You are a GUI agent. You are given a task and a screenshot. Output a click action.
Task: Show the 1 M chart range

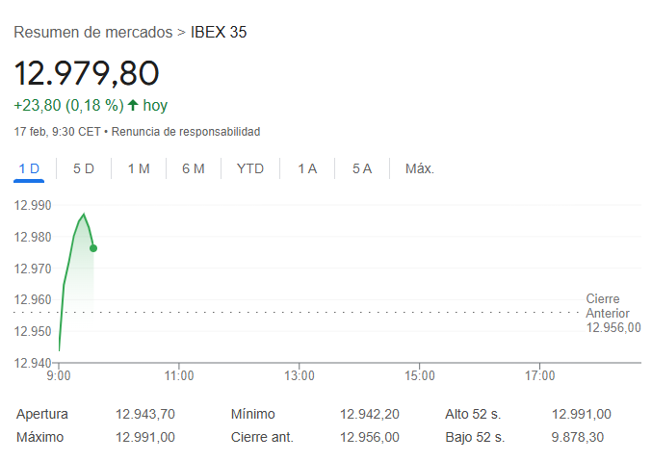tap(139, 168)
